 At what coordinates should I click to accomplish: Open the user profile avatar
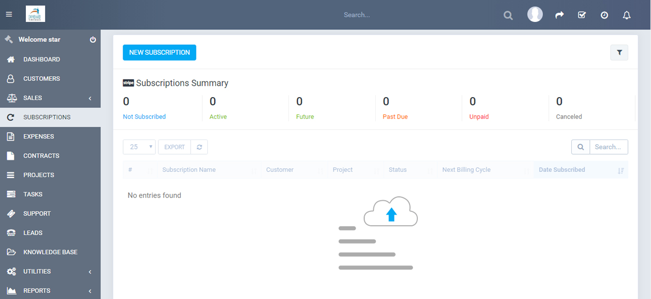(535, 15)
